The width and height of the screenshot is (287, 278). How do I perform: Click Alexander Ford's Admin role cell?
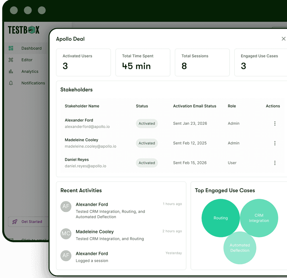(x=234, y=123)
